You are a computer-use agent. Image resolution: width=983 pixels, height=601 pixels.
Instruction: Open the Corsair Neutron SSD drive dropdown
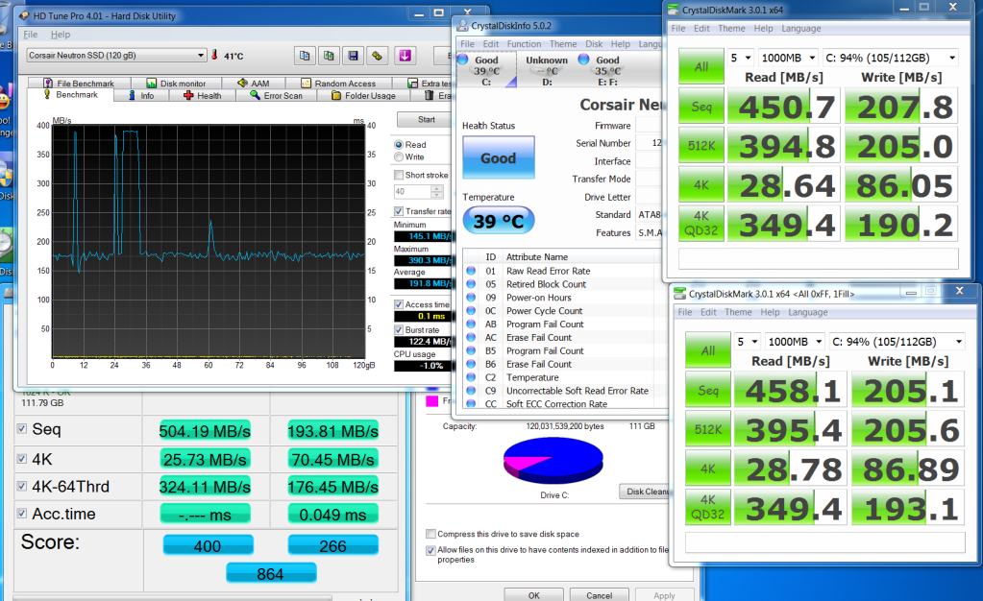coord(116,55)
